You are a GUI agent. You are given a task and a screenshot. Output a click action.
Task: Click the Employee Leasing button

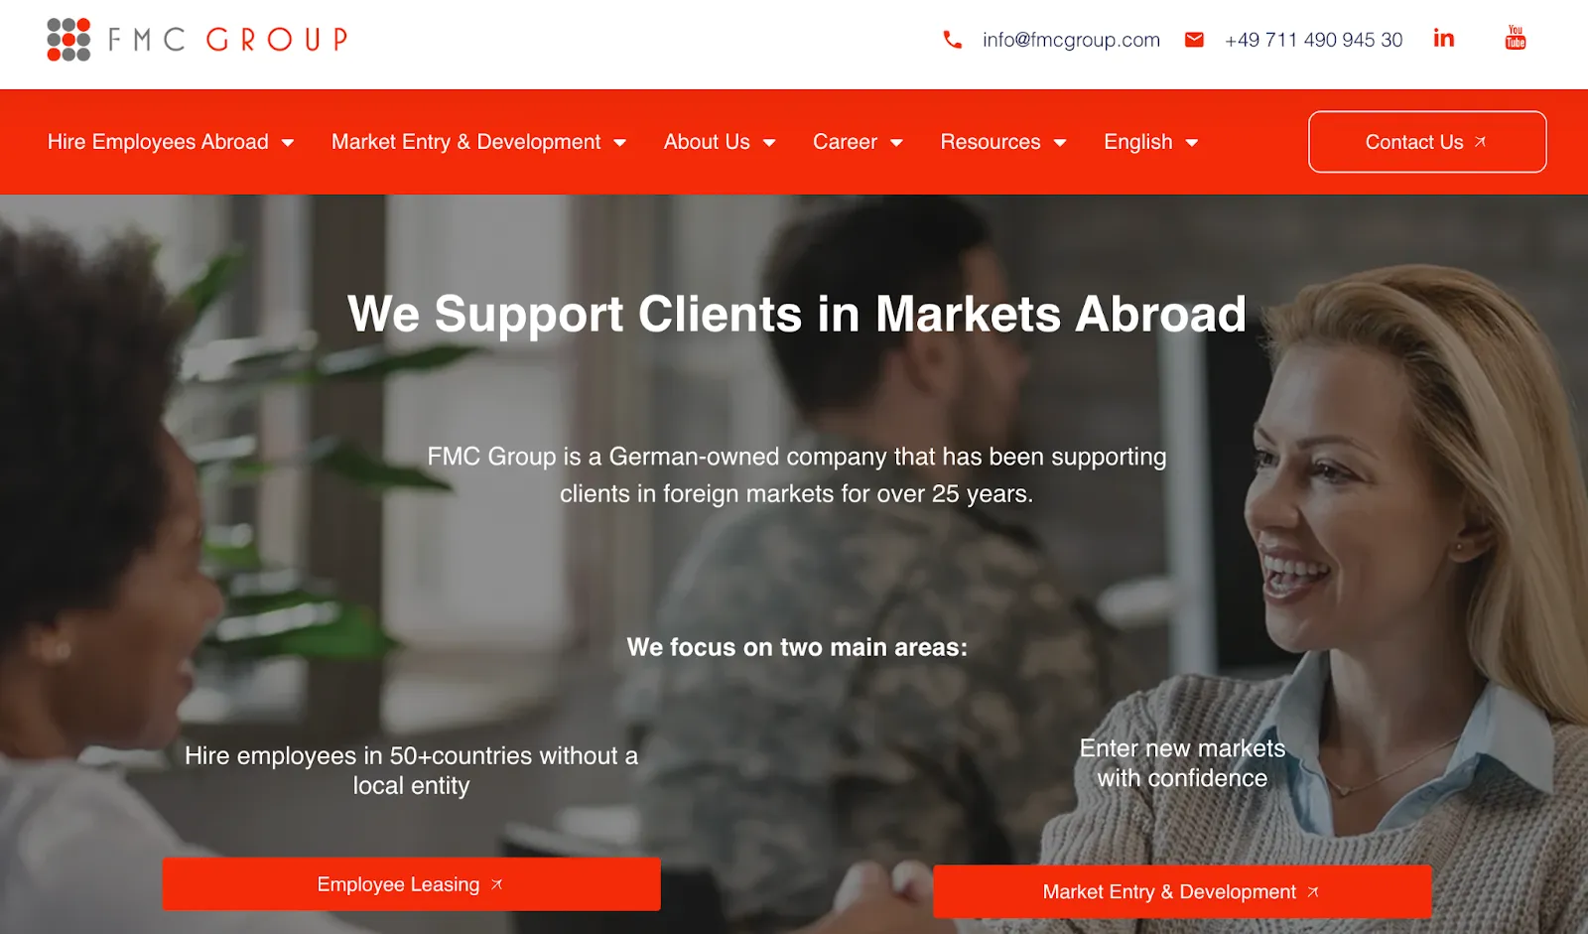point(411,883)
